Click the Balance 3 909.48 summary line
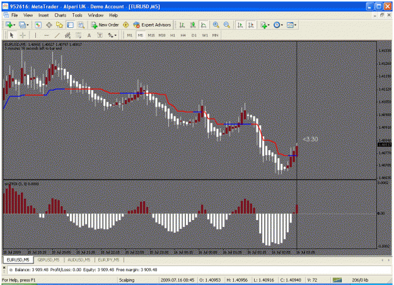Screen dimensions: 394x285 tap(86, 270)
